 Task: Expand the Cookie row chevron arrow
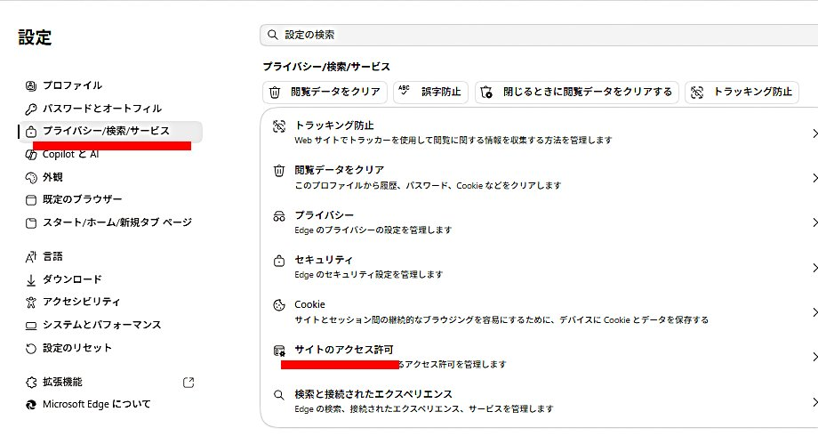pyautogui.click(x=814, y=312)
